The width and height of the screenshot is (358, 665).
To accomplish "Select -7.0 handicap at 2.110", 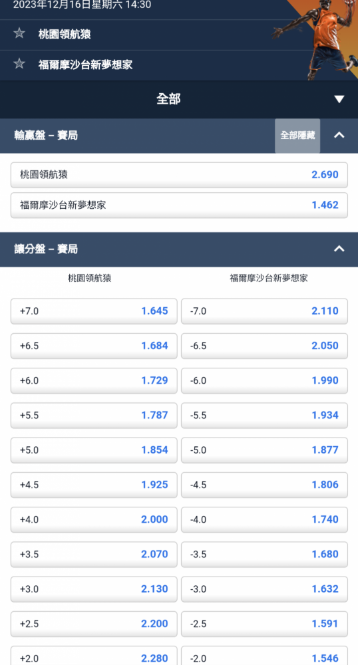I will 264,311.
